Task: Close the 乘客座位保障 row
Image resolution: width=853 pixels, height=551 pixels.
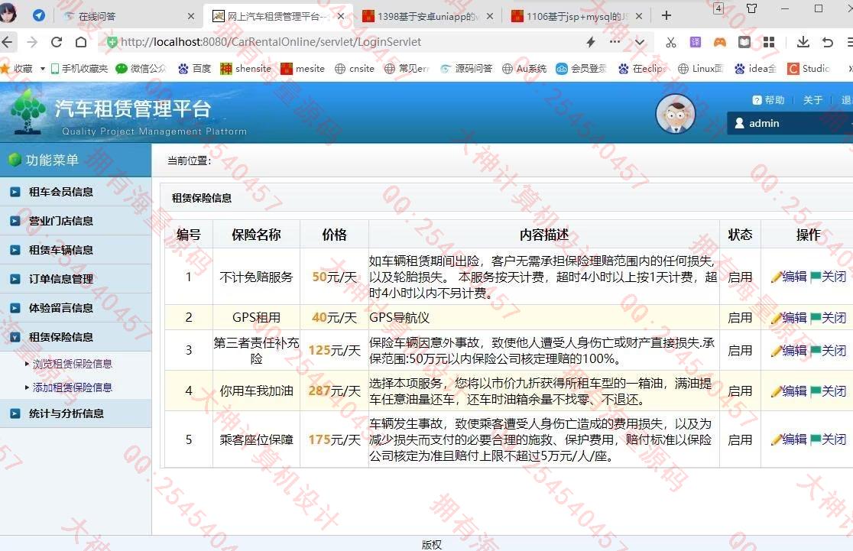Action: pyautogui.click(x=829, y=439)
